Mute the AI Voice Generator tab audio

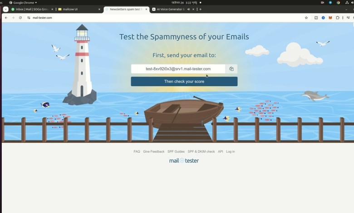point(188,9)
